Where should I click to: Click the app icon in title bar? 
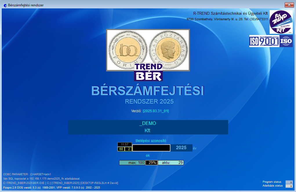click(x=5, y=5)
